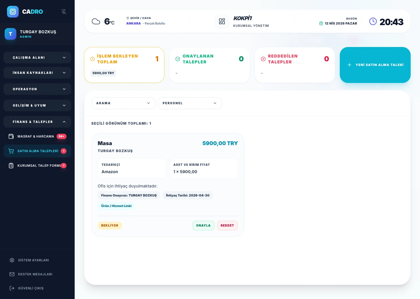Click the ANKARA city link

coord(134,23)
